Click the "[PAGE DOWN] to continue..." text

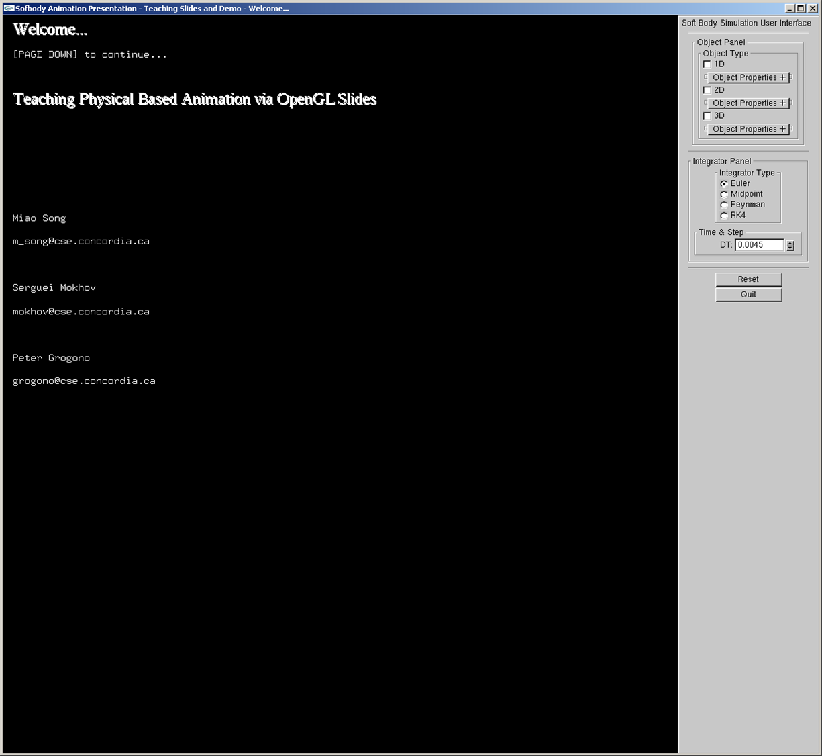[90, 54]
